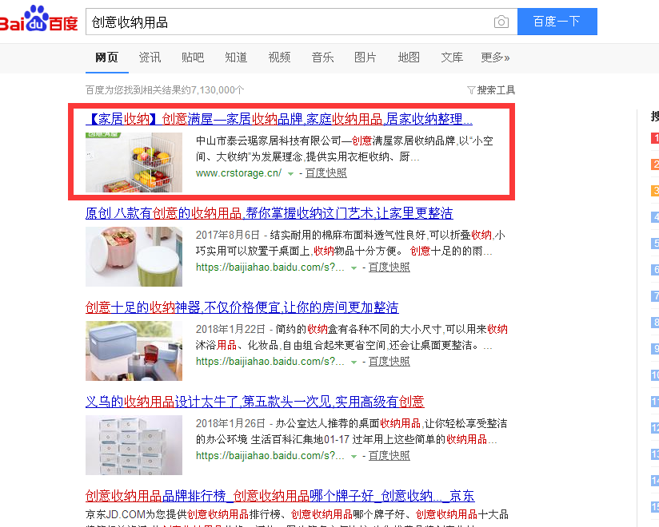659x527 pixels.
Task: Open the Baidu logo homepage
Action: point(38,19)
